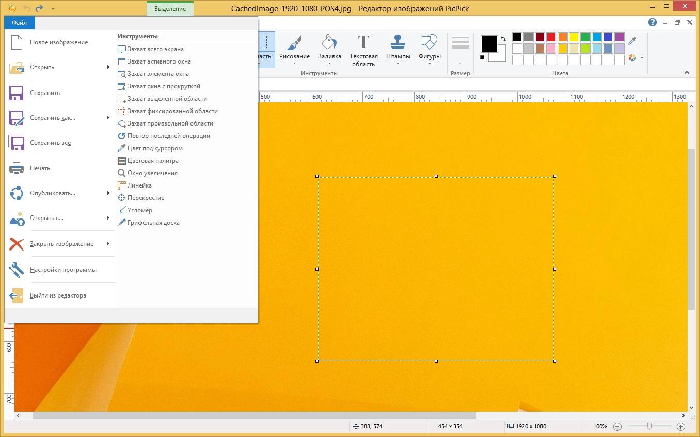700x437 pixels.
Task: Reset colors to default black-white icon
Action: coord(483,57)
